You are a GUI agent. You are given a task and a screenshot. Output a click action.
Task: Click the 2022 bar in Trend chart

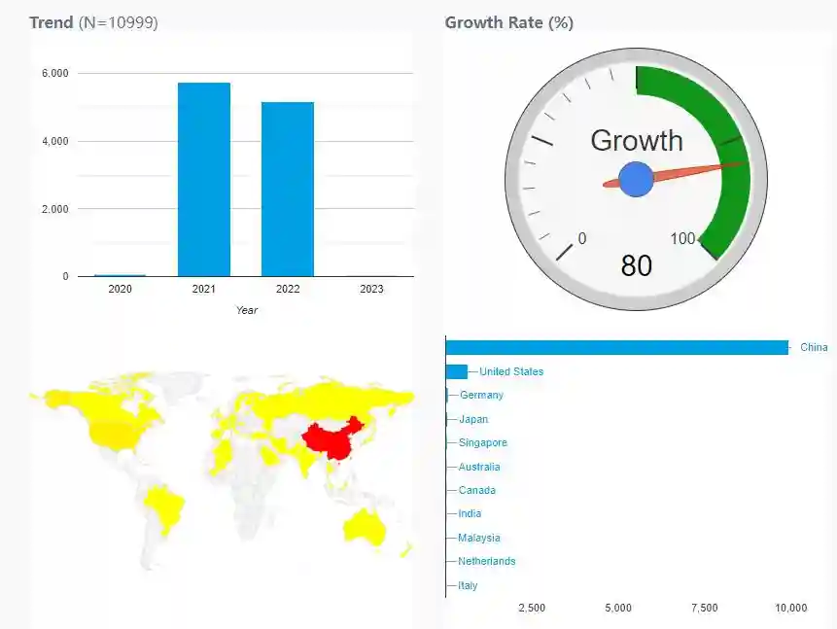[288, 190]
